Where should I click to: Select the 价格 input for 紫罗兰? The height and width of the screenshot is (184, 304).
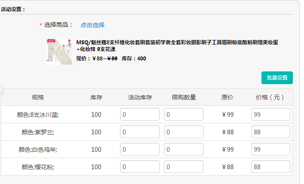(270, 132)
